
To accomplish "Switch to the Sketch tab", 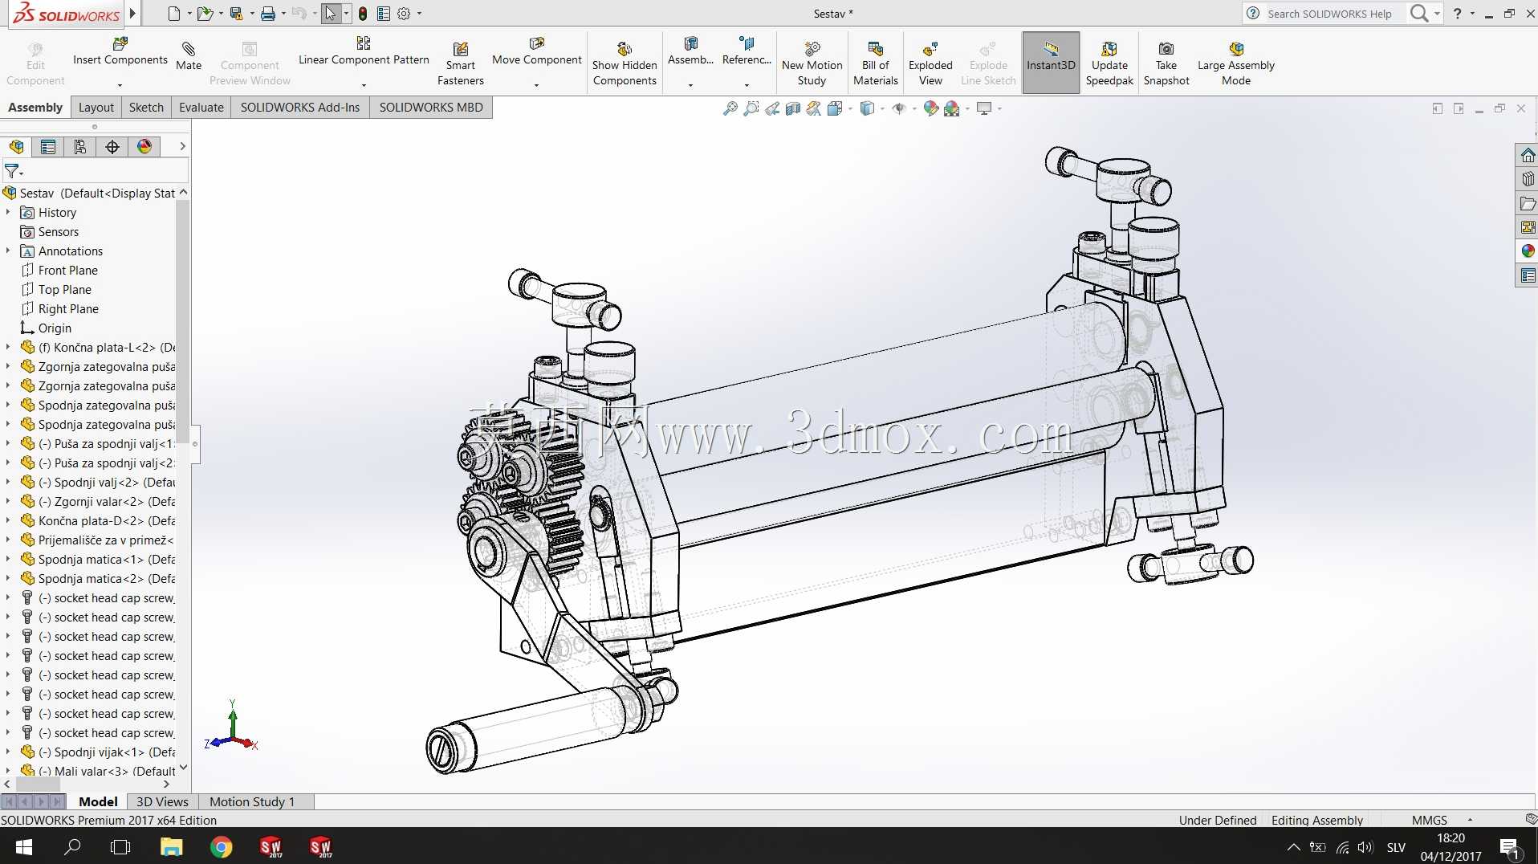I will [146, 108].
